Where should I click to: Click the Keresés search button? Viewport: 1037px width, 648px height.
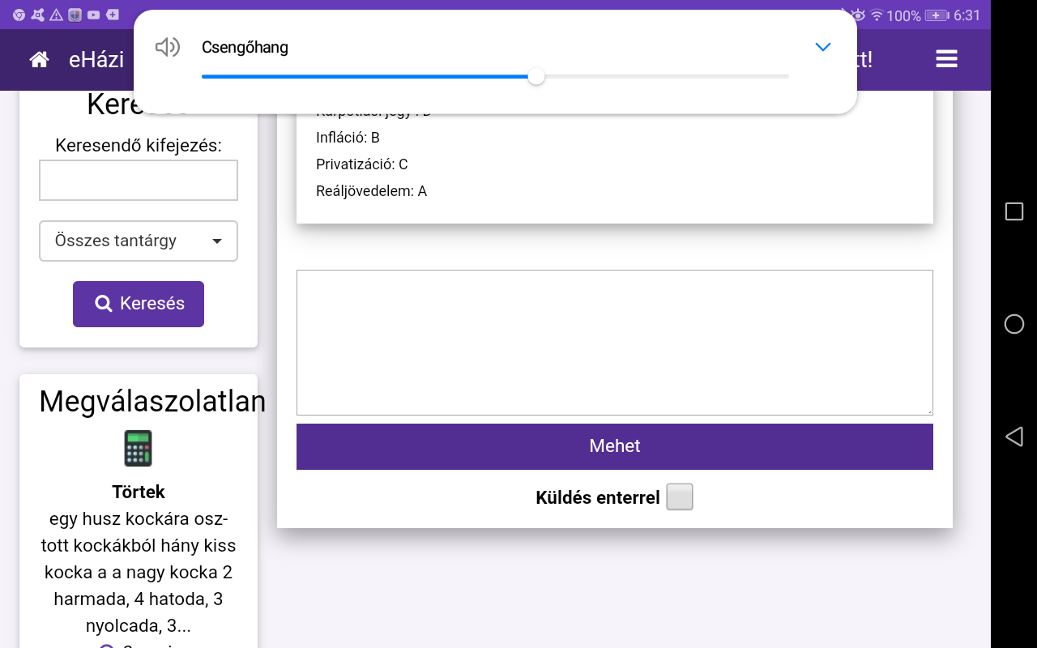click(139, 304)
